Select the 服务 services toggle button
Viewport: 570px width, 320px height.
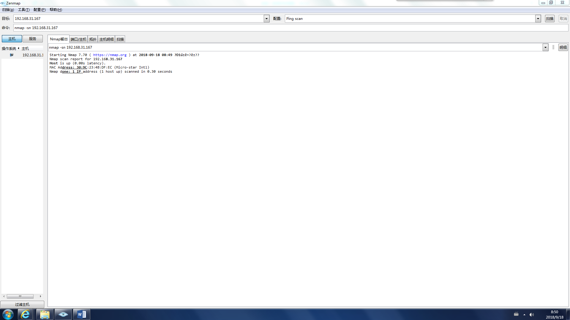pyautogui.click(x=33, y=39)
